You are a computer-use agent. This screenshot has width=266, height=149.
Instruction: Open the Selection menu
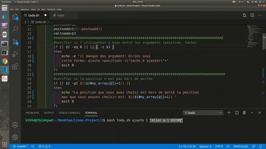tap(25, 9)
